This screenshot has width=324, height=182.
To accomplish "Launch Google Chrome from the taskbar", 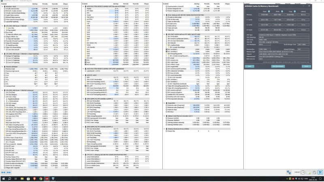I will click(41, 179).
